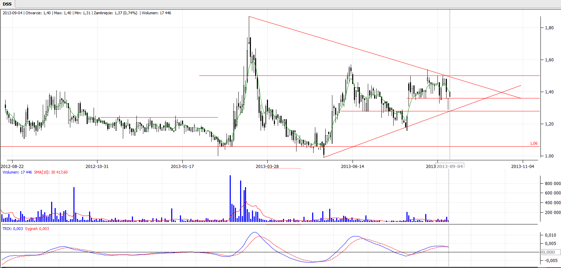This screenshot has width=561, height=268.
Task: Click the 2013-01-17 date axis label
Action: click(182, 166)
